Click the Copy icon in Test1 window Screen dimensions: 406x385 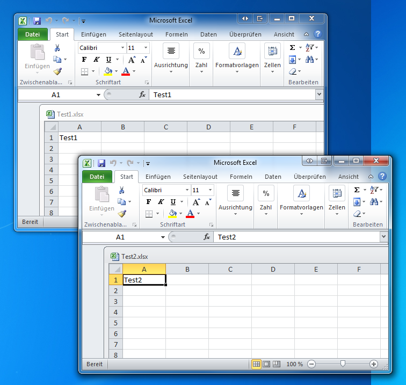[57, 59]
